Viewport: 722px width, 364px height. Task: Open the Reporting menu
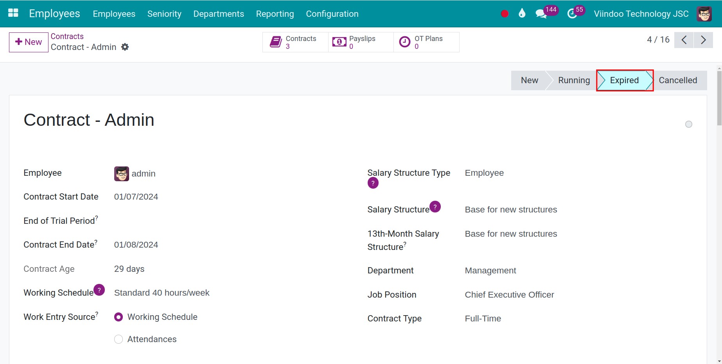275,14
